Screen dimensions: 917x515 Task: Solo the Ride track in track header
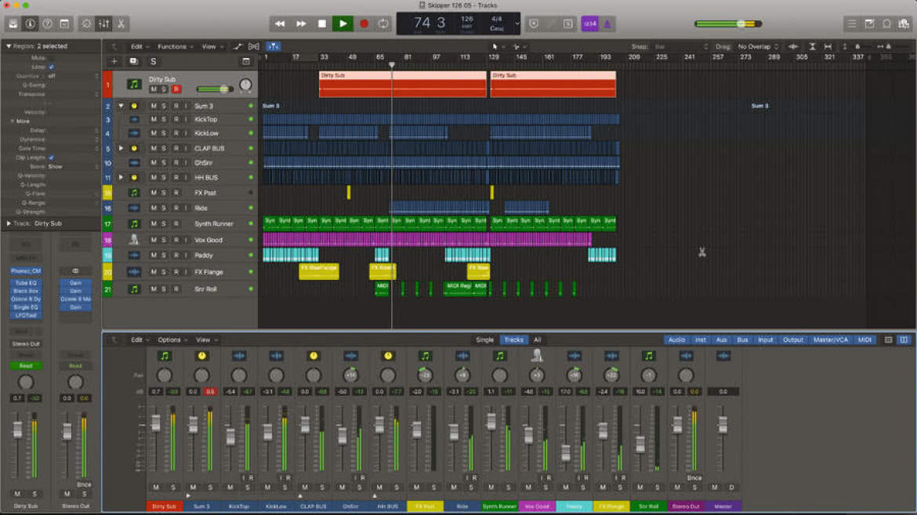click(164, 209)
